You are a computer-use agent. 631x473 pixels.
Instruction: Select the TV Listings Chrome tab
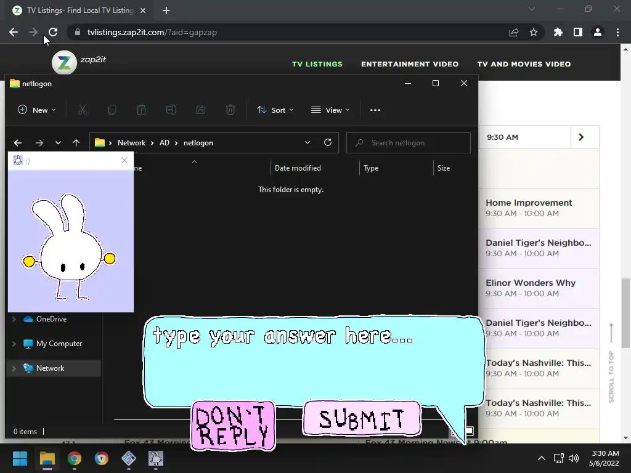pos(79,10)
